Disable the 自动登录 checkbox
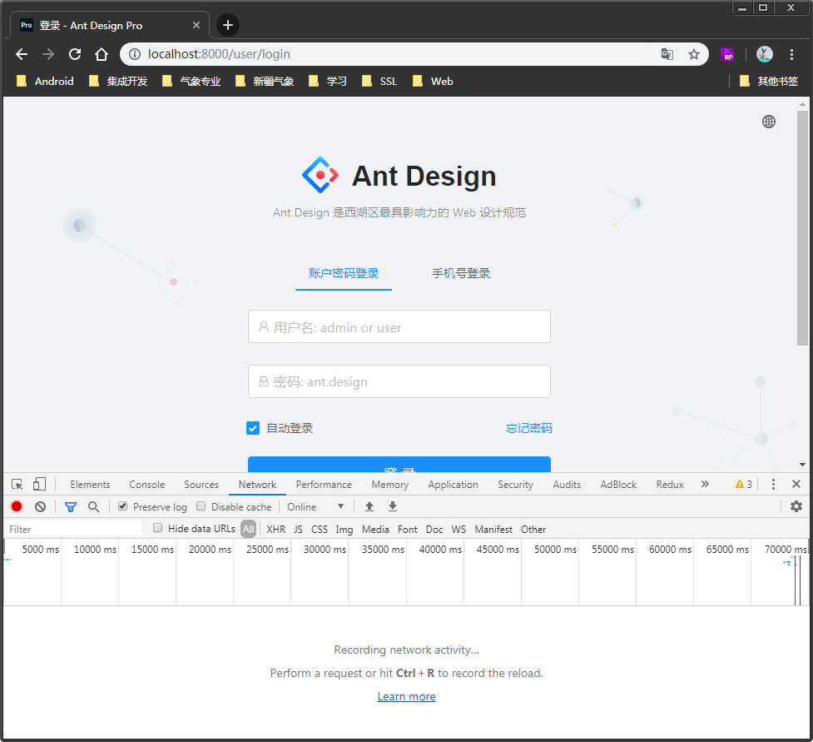This screenshot has height=742, width=813. tap(253, 428)
